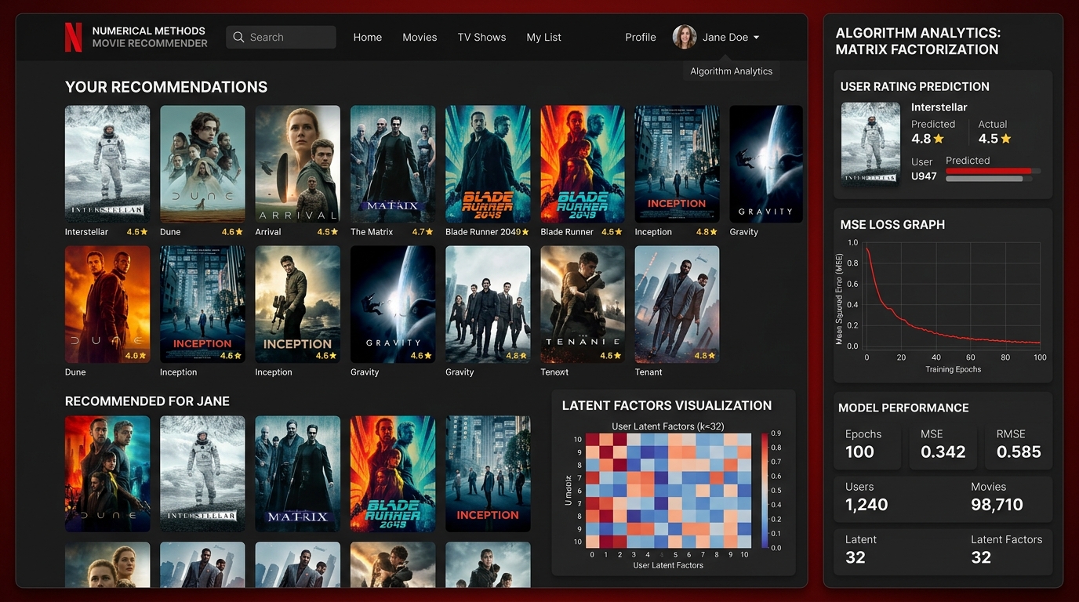Screen dimensions: 1079x602
Task: Open My List in the navigation
Action: click(x=543, y=37)
